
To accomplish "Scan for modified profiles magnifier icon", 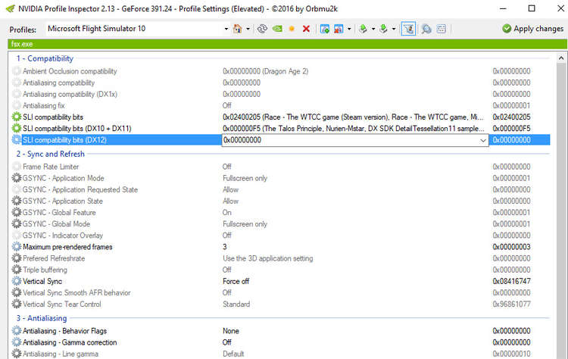I will 426,29.
